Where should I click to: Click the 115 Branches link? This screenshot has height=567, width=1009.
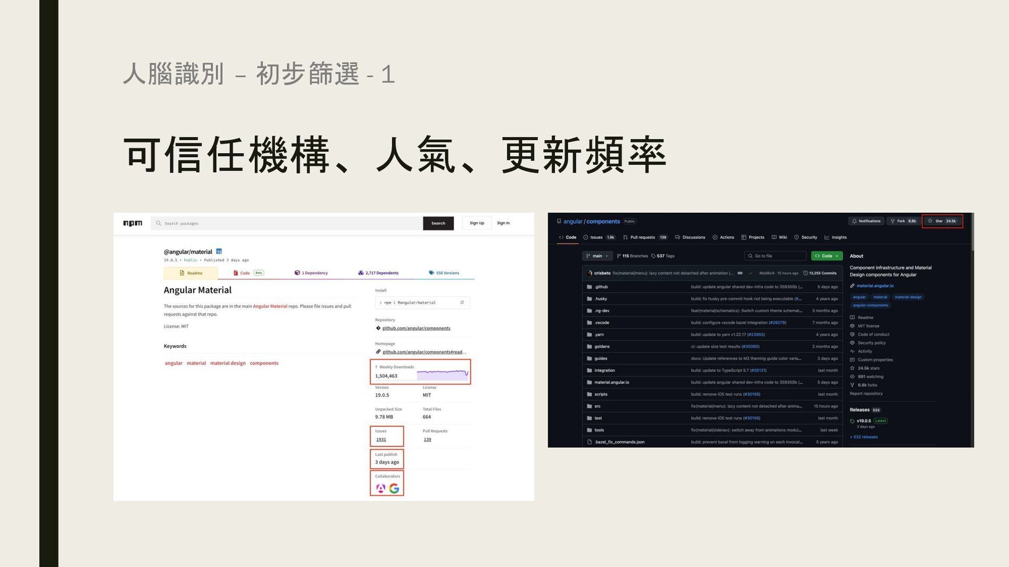(633, 256)
